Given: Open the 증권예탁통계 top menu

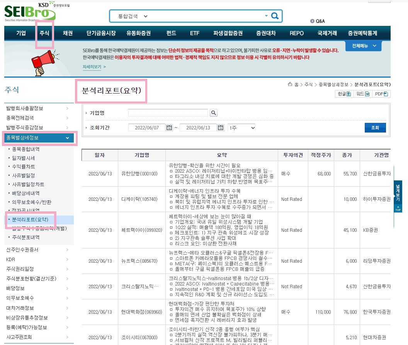Looking at the screenshot, I should 362,33.
